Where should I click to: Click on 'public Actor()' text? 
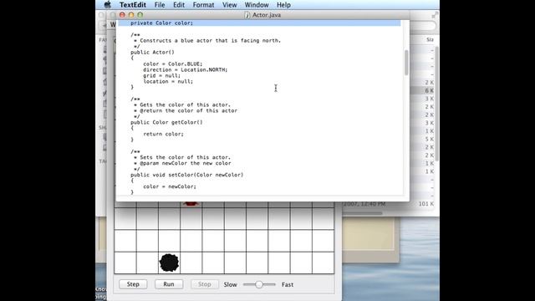[x=152, y=52]
